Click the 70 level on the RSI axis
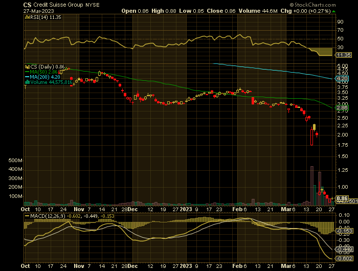Viewport: 358px width, 271px height. click(340, 30)
